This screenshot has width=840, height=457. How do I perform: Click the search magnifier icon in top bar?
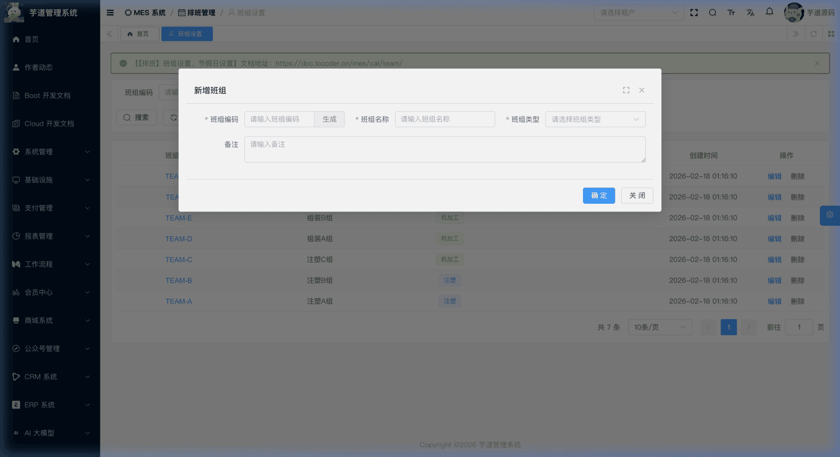[712, 12]
